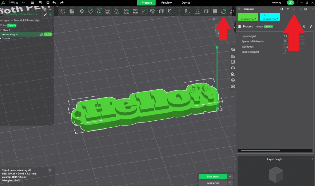Switch to the Preview tab
The image size is (315, 186).
166,3
